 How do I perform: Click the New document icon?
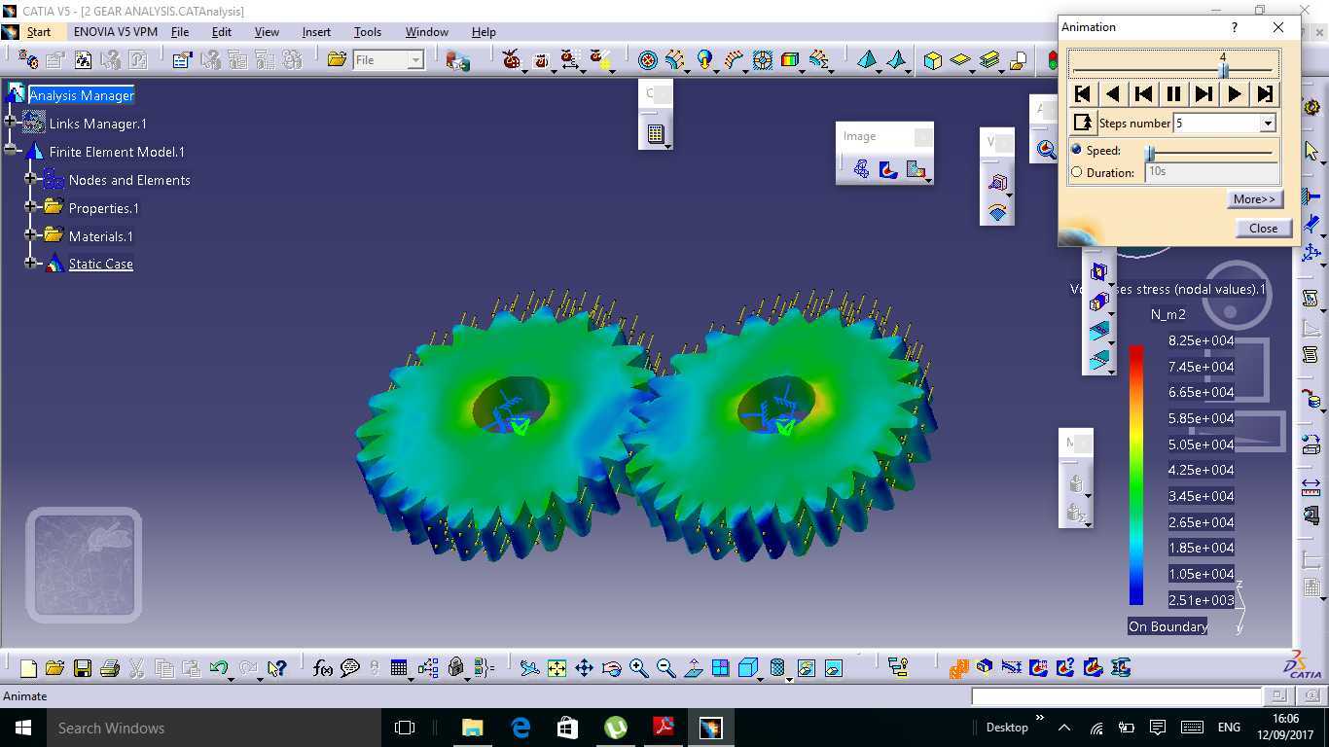pos(28,668)
